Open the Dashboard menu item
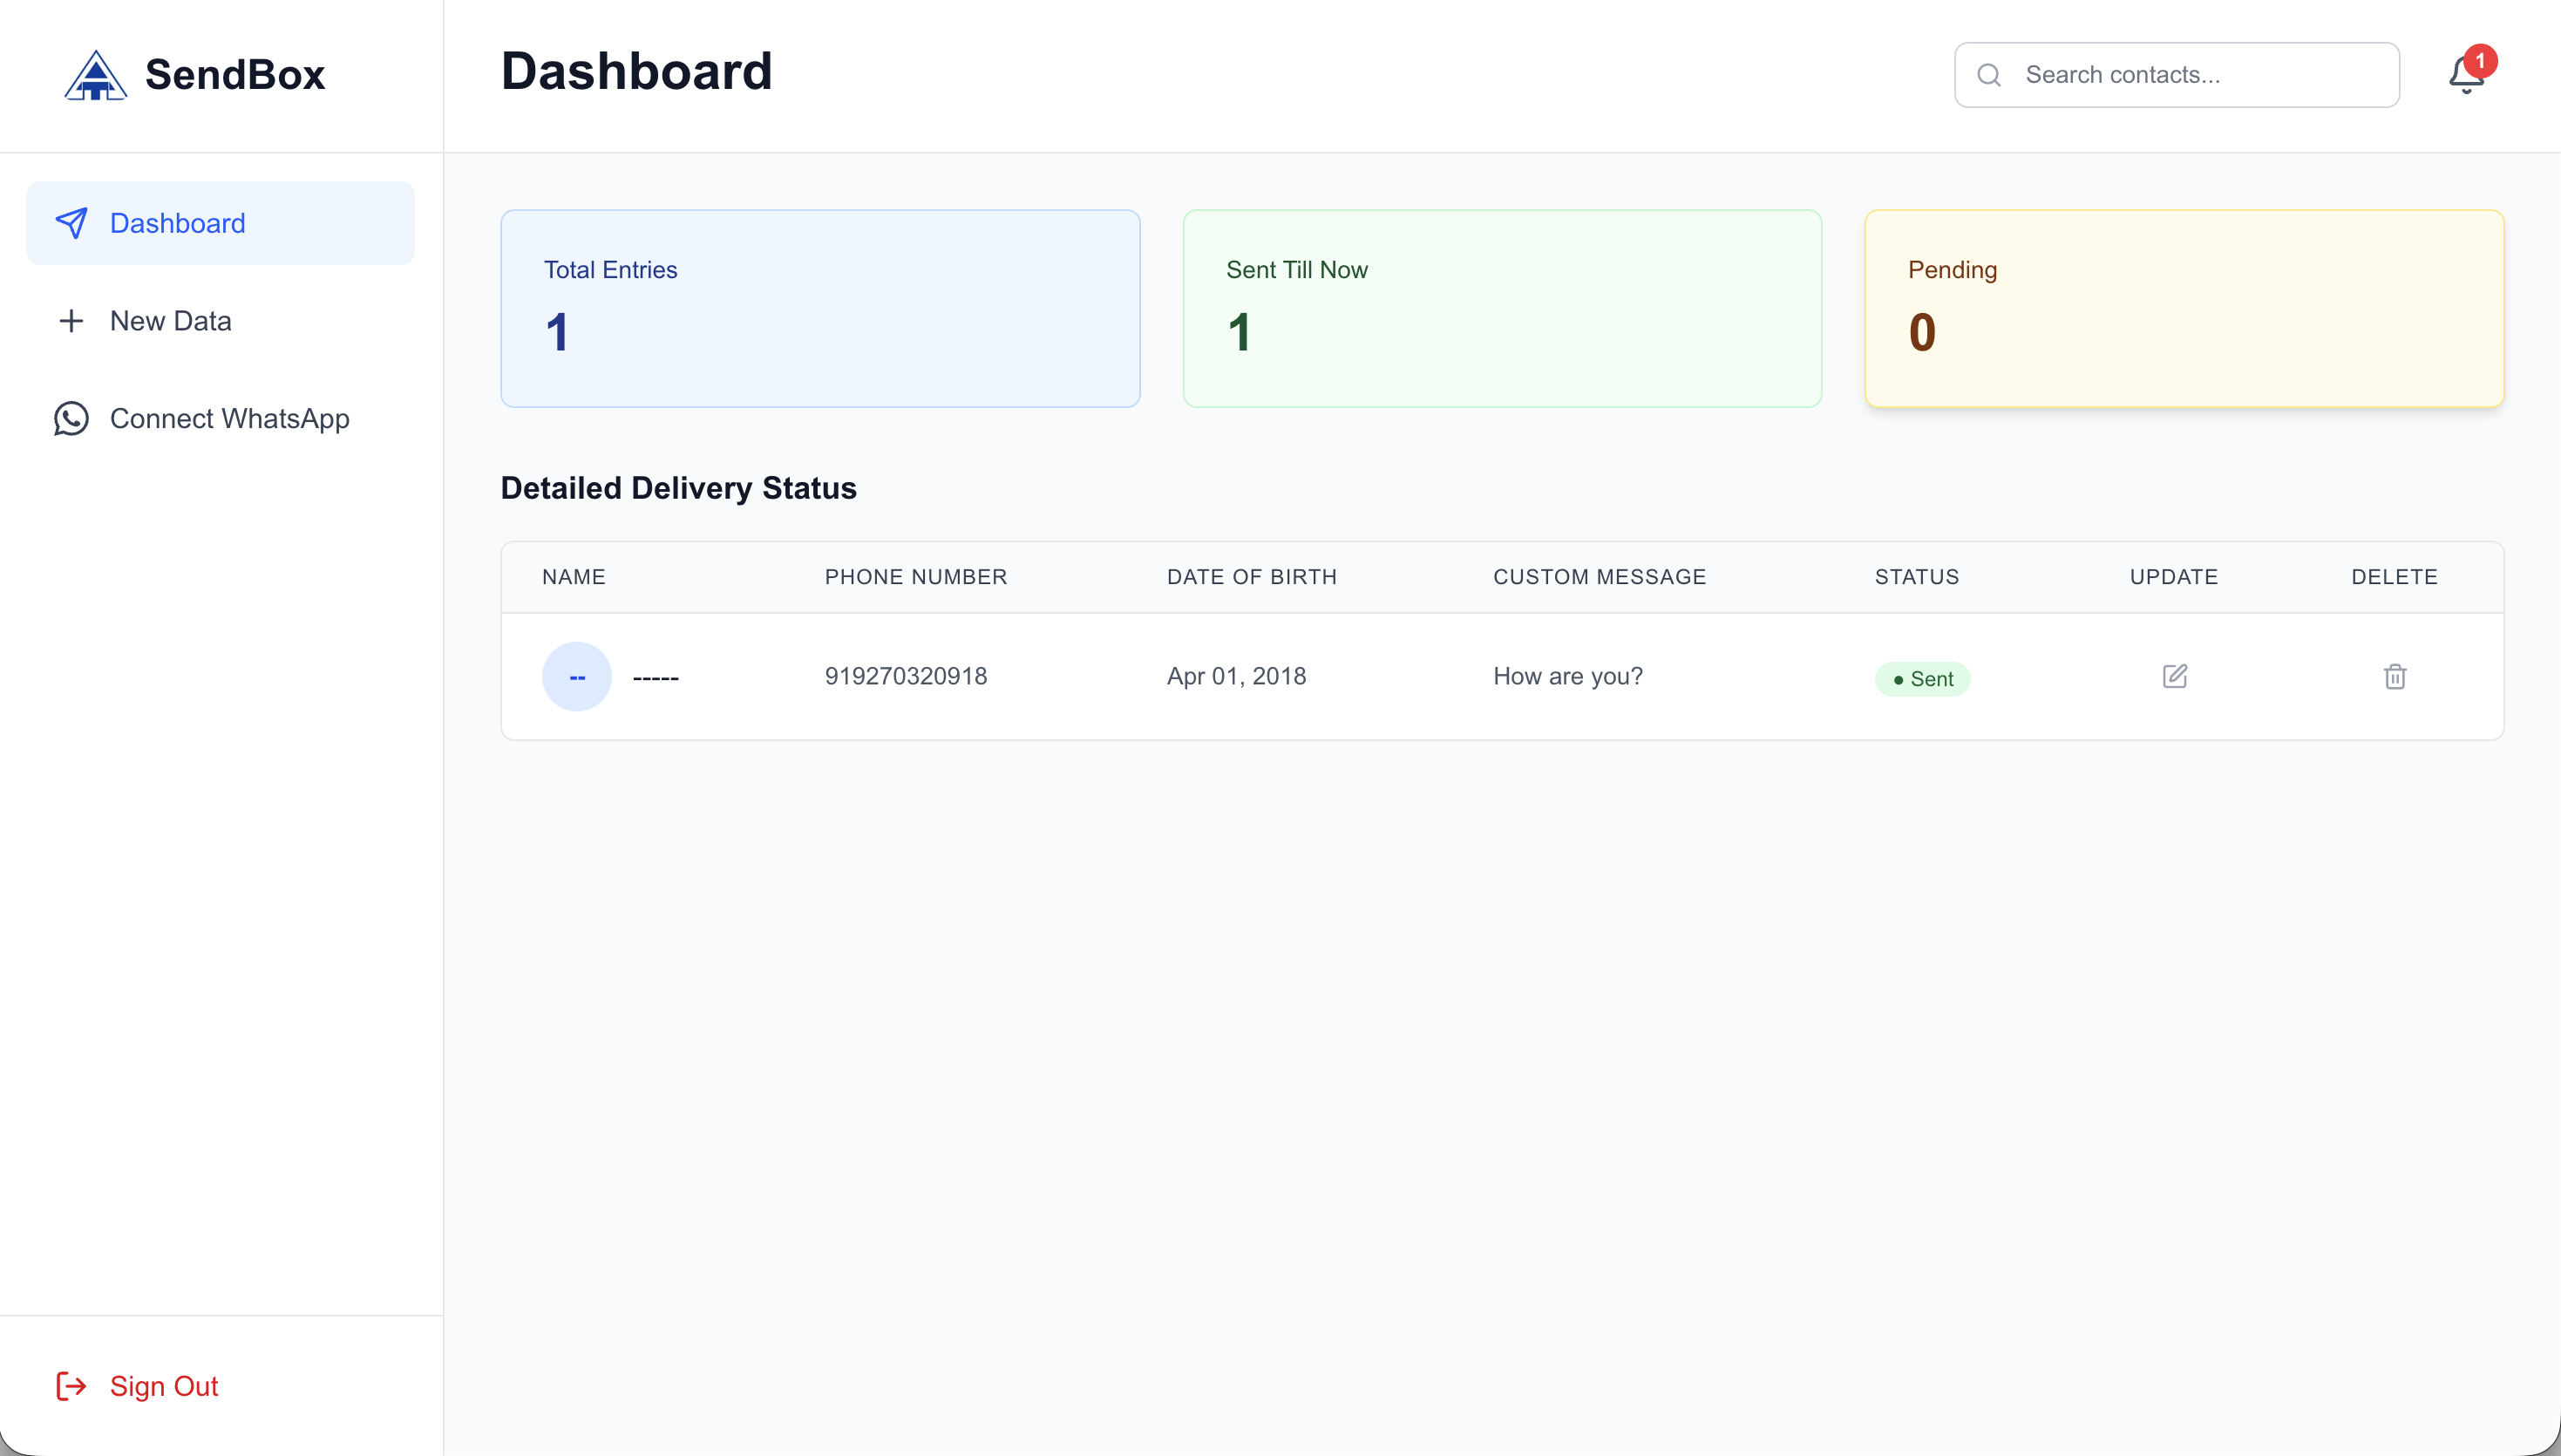Image resolution: width=2561 pixels, height=1456 pixels. point(220,223)
